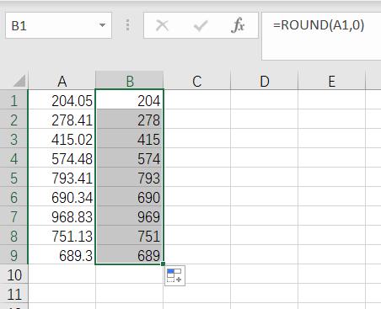The width and height of the screenshot is (381, 309).
Task: Click cell containing 204.05
Action: [62, 100]
